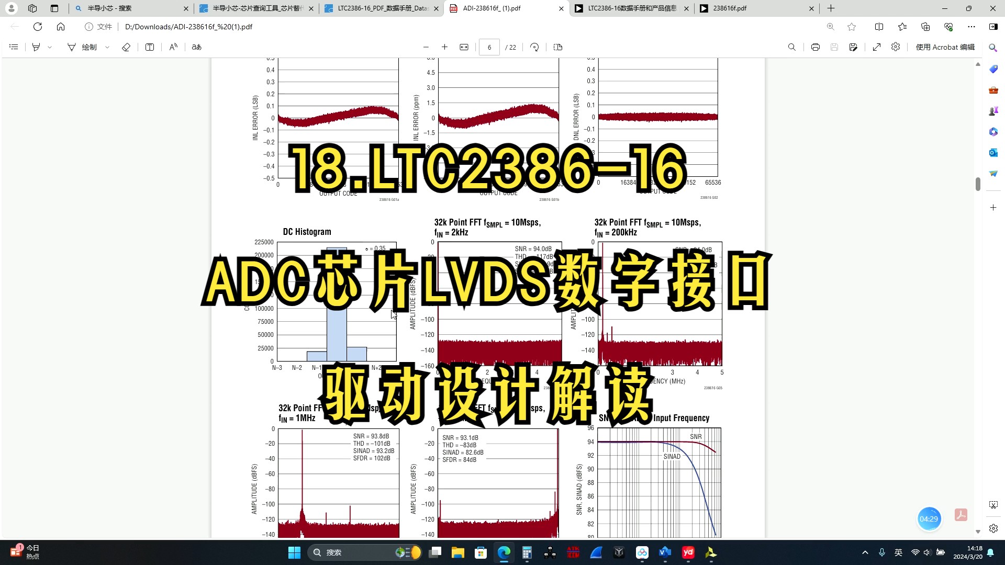Open Settings and more menu
Image resolution: width=1005 pixels, height=565 pixels.
(x=971, y=27)
